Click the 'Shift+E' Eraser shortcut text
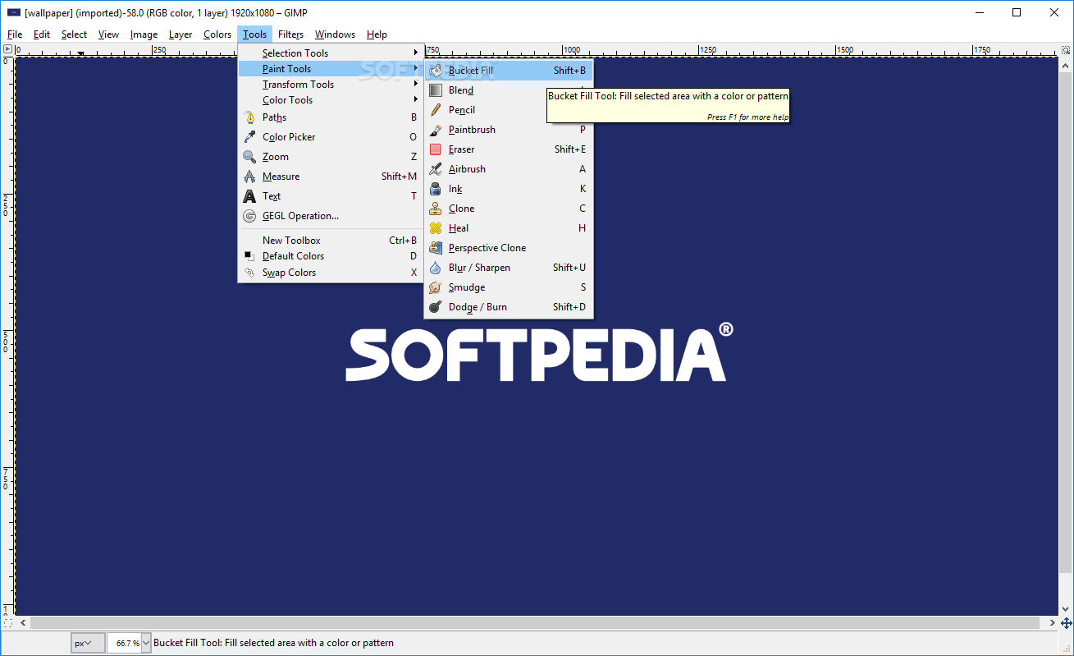Image resolution: width=1074 pixels, height=656 pixels. point(570,149)
